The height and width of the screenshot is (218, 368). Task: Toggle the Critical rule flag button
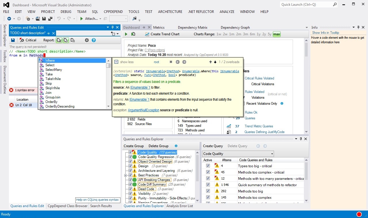coord(28,40)
